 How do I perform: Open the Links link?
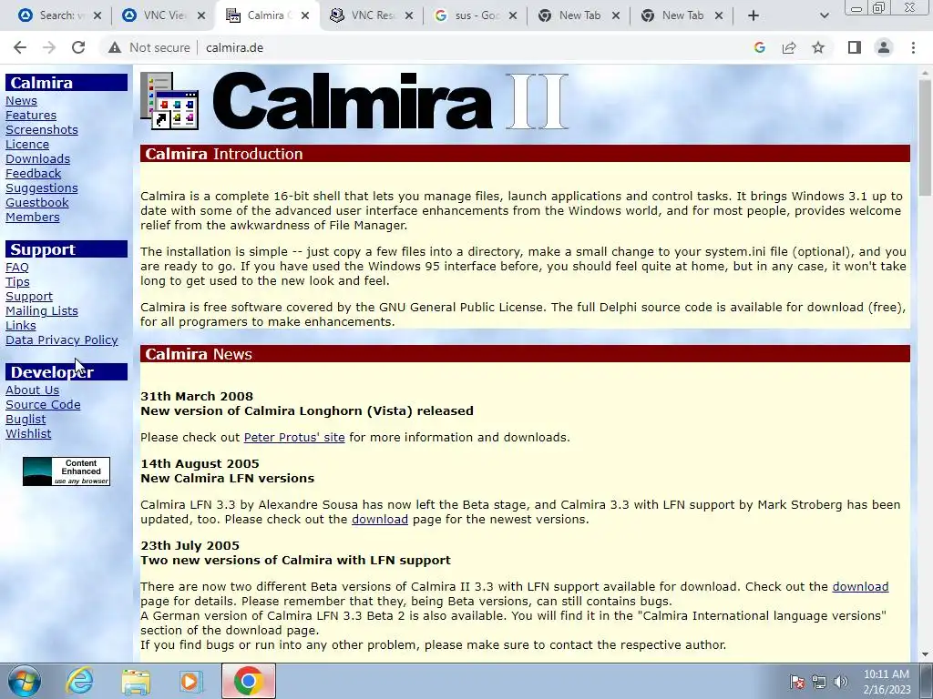coord(21,326)
